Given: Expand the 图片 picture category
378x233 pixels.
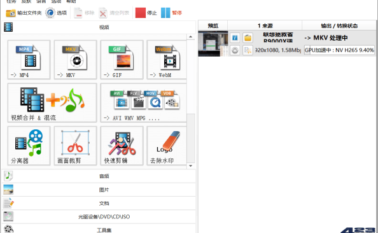Looking at the screenshot, I should coord(99,190).
